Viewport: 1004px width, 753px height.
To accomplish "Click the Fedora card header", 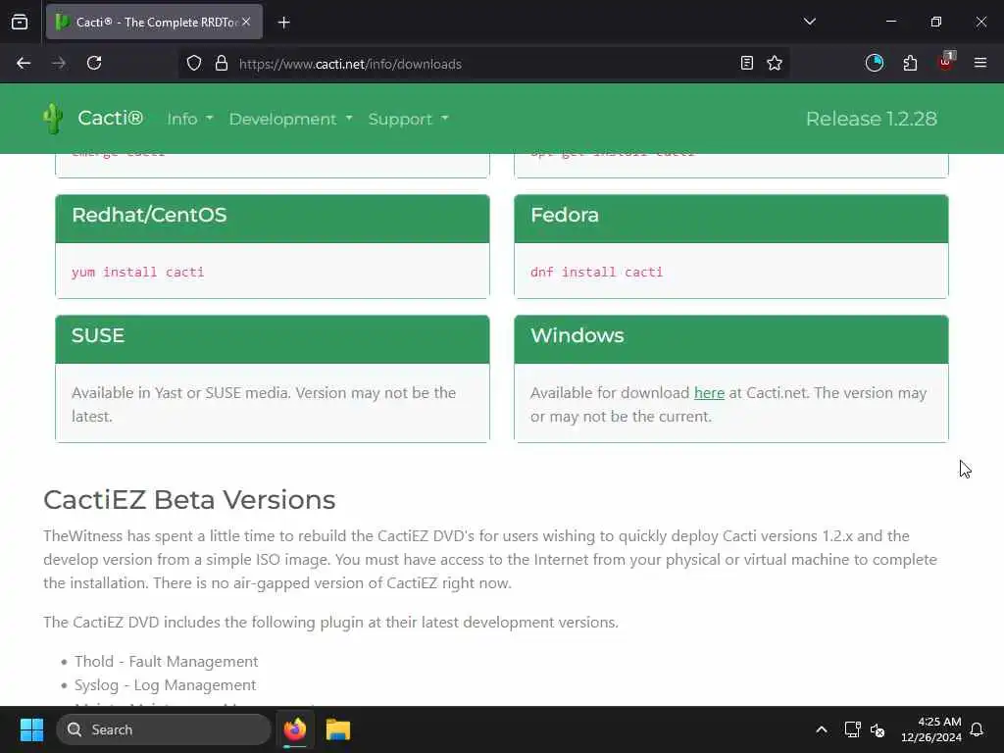I will (x=731, y=219).
